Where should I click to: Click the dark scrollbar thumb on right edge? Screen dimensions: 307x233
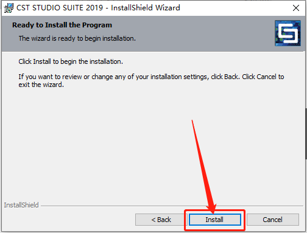pyautogui.click(x=306, y=134)
